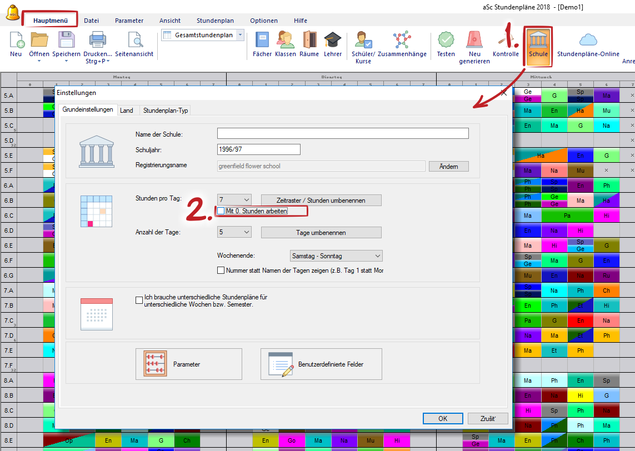
Task: Open Benutzerdefinierte Felder custom fields
Action: click(x=321, y=364)
